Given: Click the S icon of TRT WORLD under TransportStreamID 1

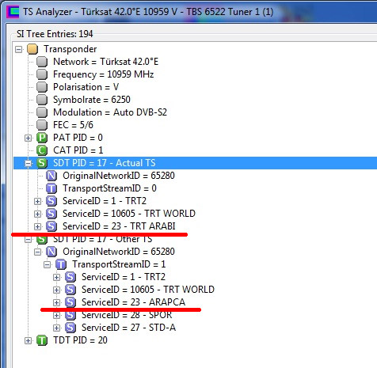Looking at the screenshot, I should point(70,290).
